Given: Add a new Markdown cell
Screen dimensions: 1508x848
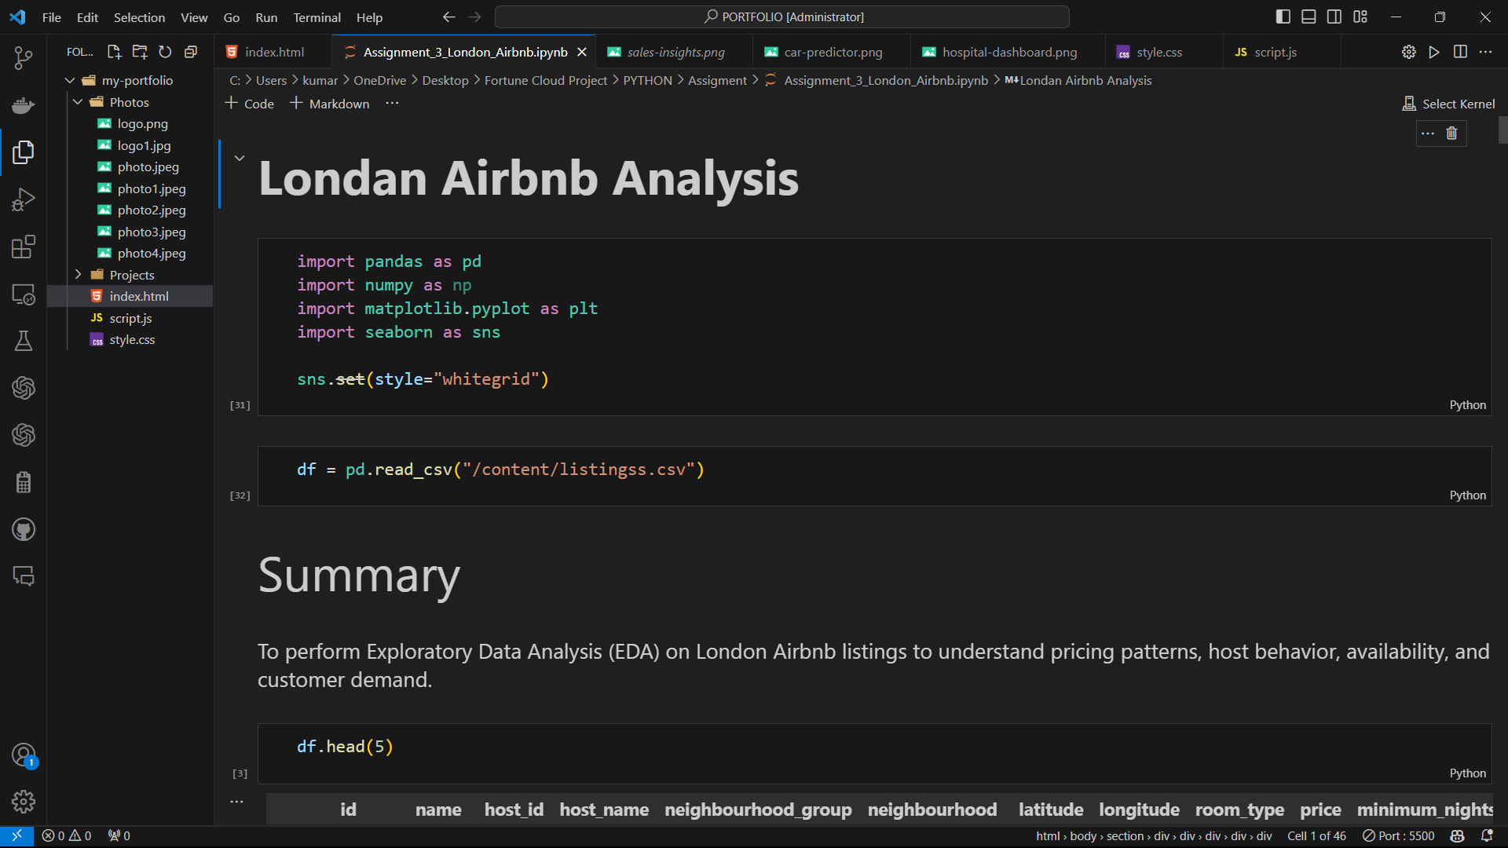Looking at the screenshot, I should 329,103.
